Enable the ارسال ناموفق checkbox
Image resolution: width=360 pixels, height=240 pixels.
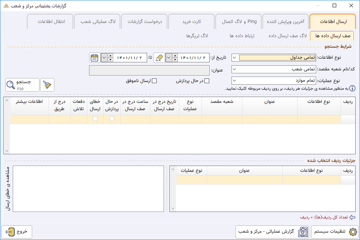point(154,81)
